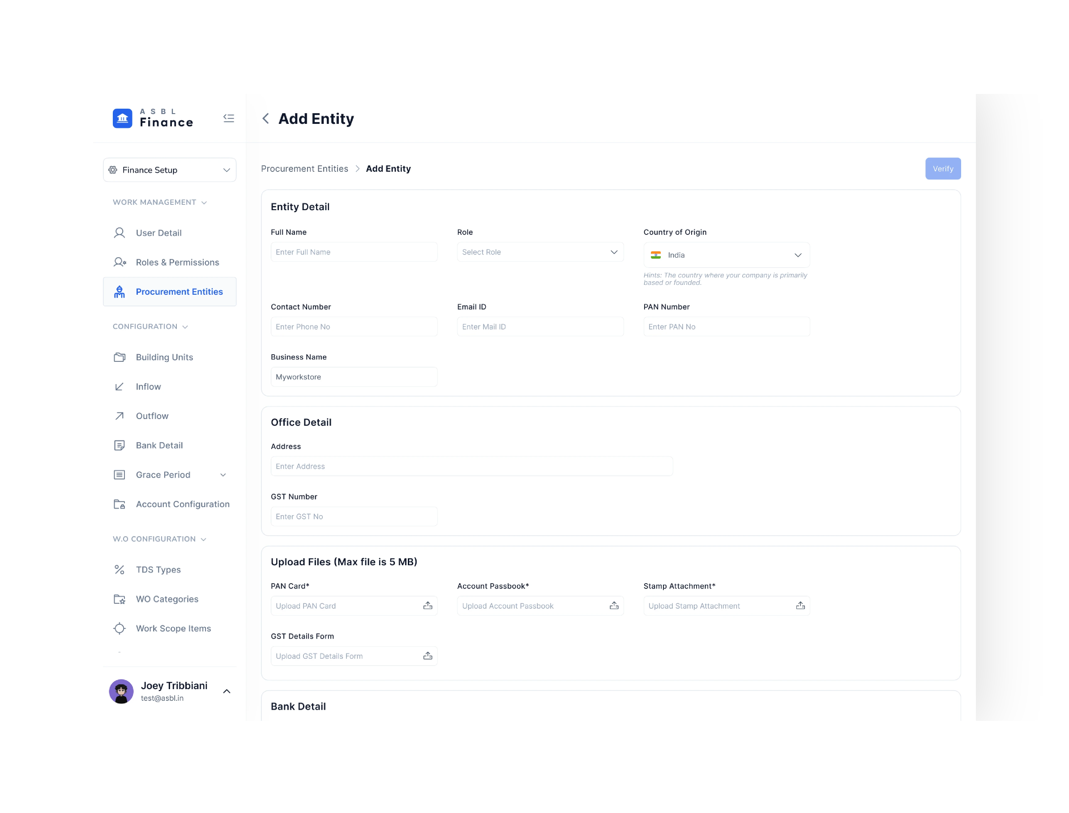This screenshot has width=1069, height=813.
Task: Collapse the Configuration section
Action: tap(185, 327)
